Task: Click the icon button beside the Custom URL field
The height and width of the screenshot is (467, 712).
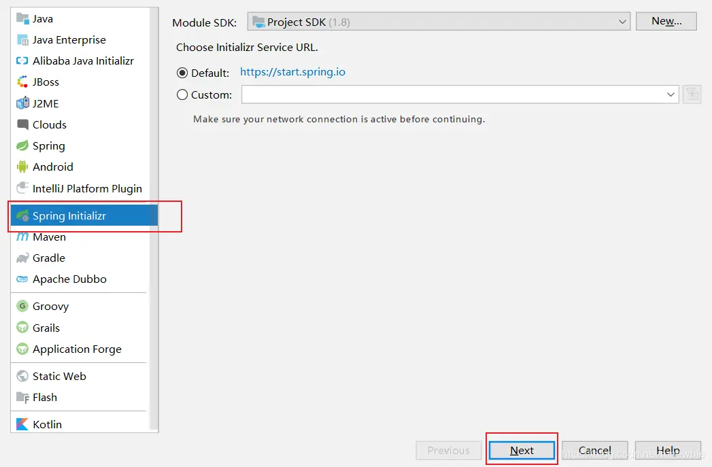Action: point(692,94)
